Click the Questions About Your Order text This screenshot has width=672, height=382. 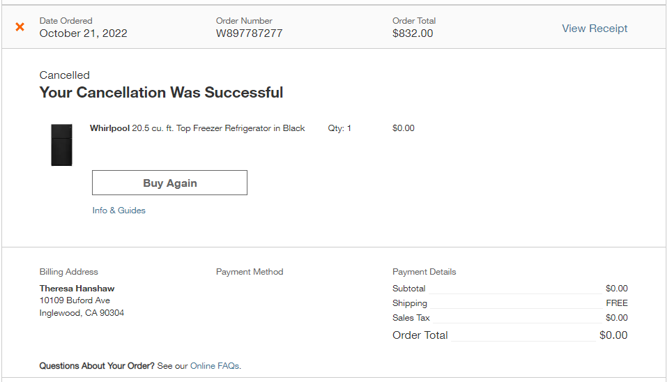tap(97, 366)
